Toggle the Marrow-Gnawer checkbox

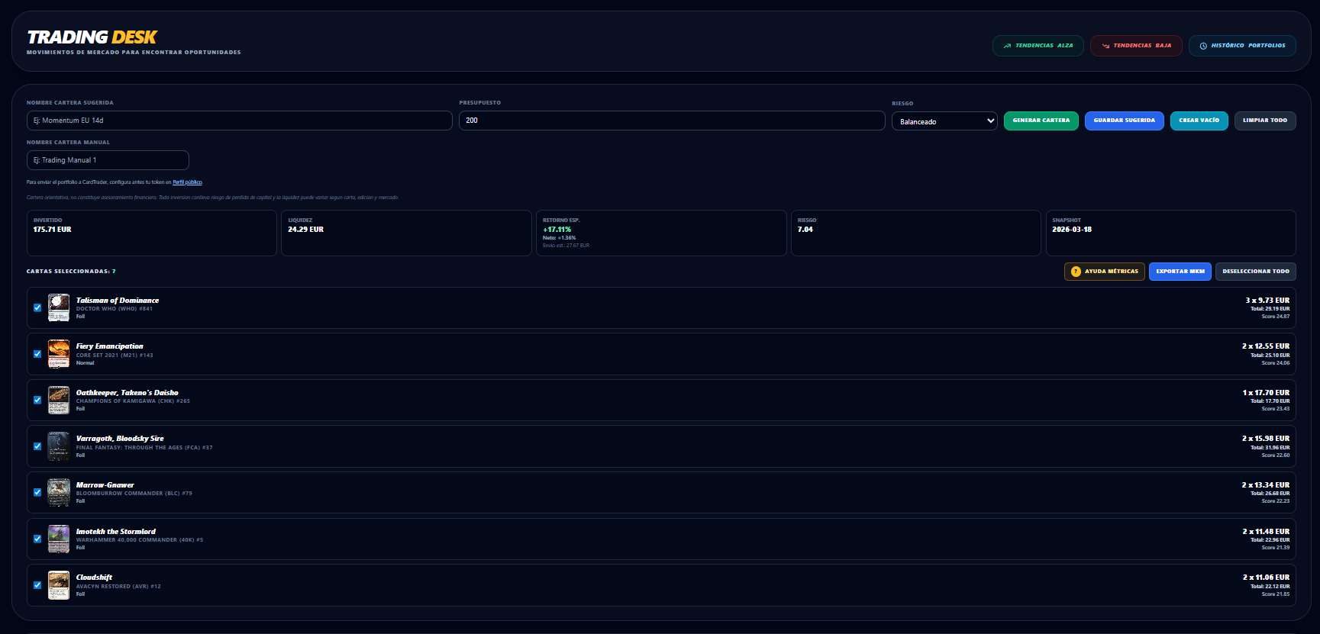pos(37,493)
